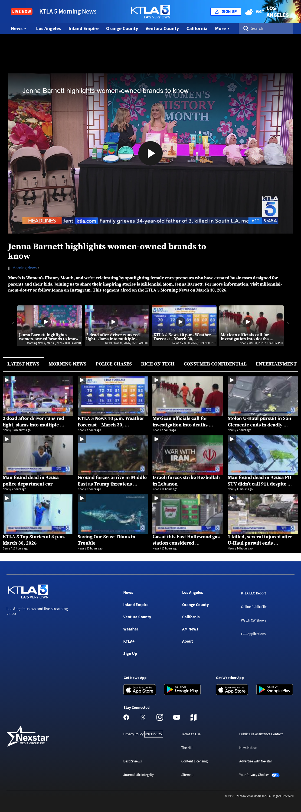This screenshot has width=301, height=812.
Task: Switch to the Latest News tab
Action: point(23,364)
